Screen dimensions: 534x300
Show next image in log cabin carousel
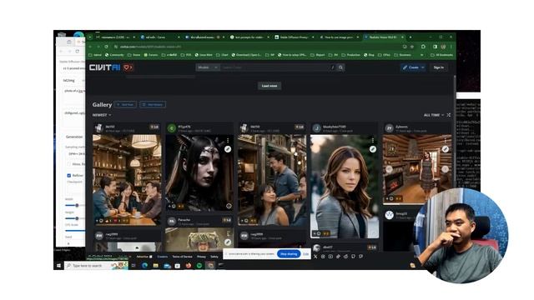pos(445,169)
